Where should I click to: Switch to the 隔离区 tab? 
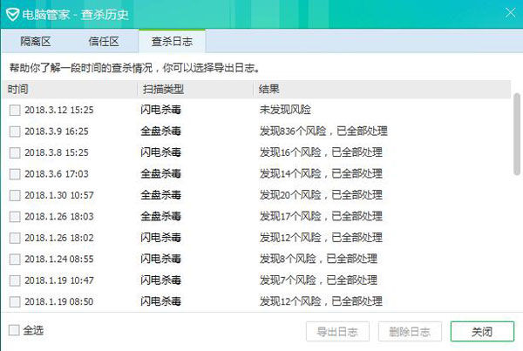coord(35,41)
